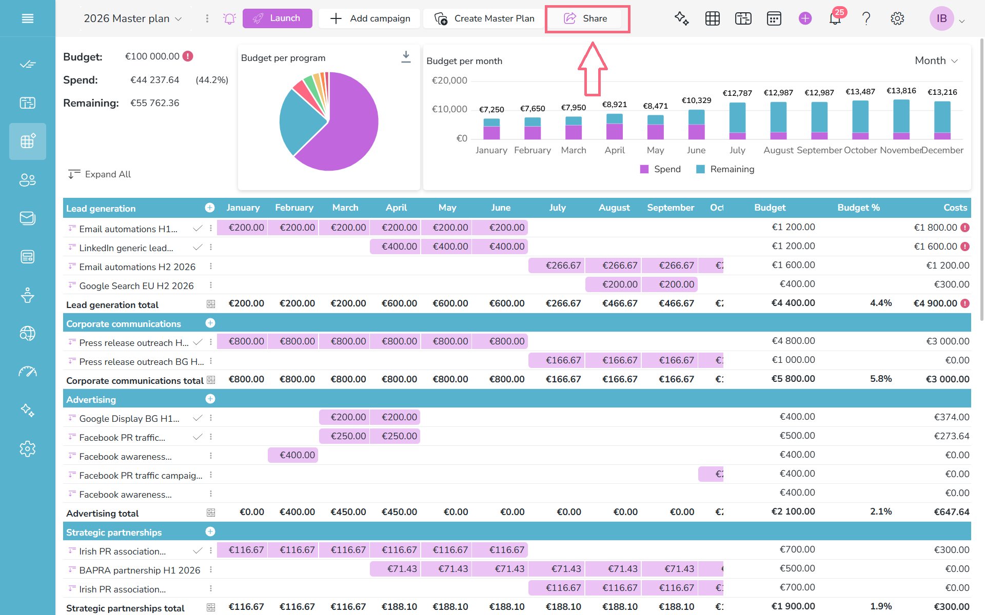Click Create Master Plan button

[x=484, y=18]
